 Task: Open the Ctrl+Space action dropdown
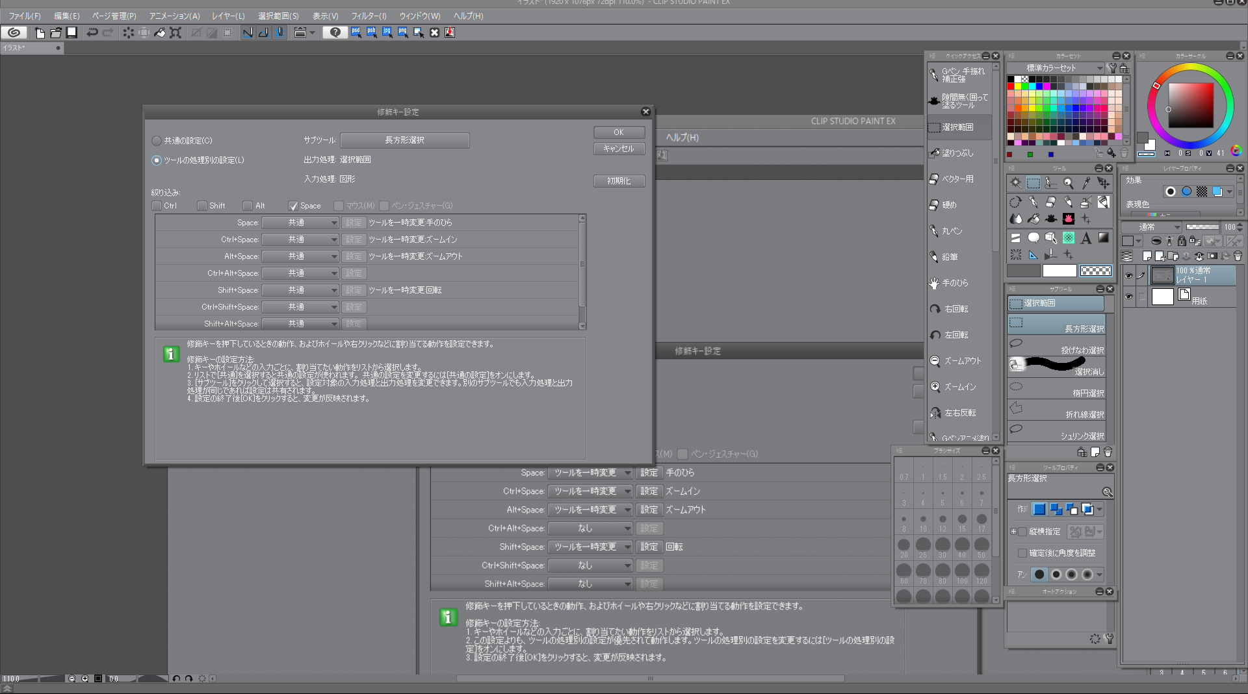coord(300,240)
